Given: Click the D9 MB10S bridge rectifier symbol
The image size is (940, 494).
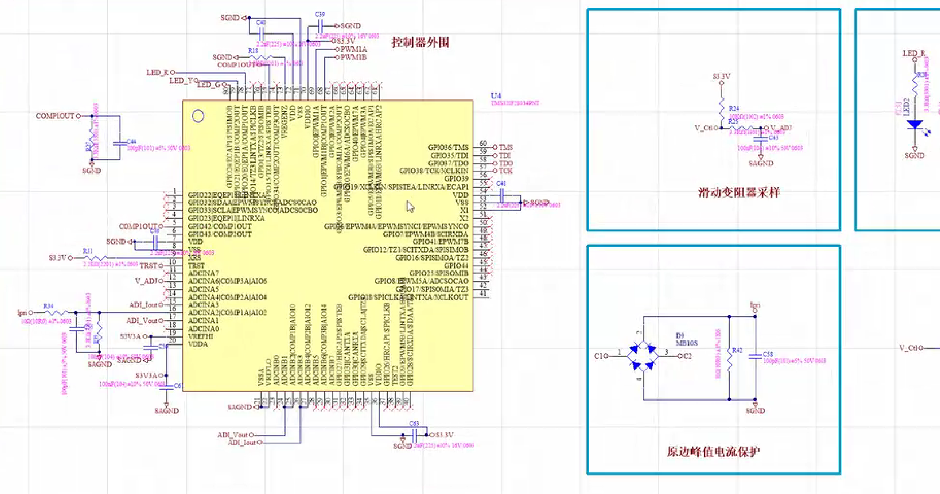Looking at the screenshot, I should 643,356.
